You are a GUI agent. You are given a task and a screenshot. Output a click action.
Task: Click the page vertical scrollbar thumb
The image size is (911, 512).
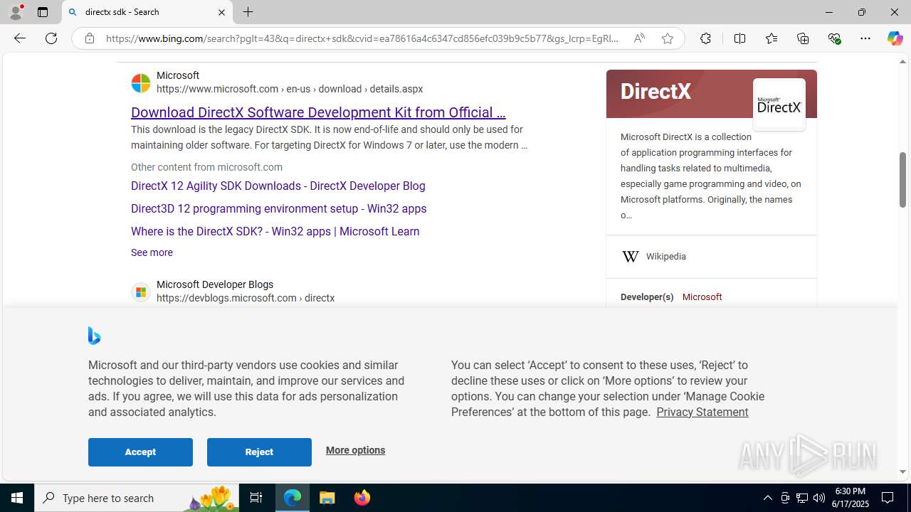[902, 180]
